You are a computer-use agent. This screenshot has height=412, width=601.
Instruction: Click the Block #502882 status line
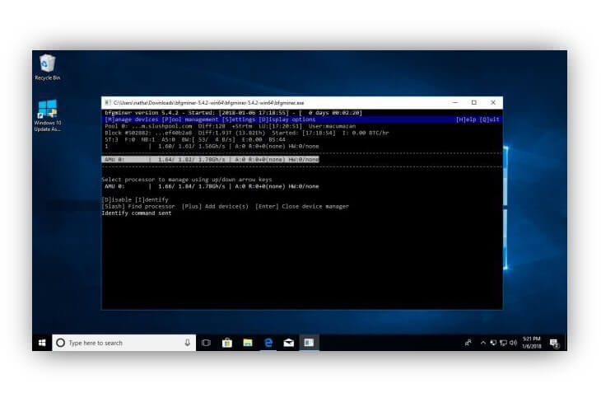pyautogui.click(x=247, y=133)
